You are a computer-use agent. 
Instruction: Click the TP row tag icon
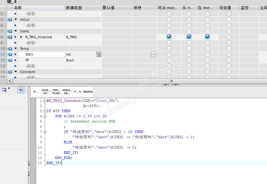(x=10, y=60)
